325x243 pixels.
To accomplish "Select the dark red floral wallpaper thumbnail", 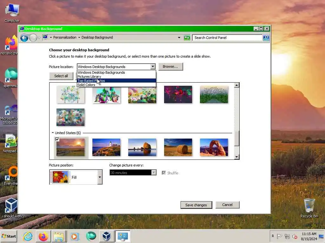I will 178,94.
